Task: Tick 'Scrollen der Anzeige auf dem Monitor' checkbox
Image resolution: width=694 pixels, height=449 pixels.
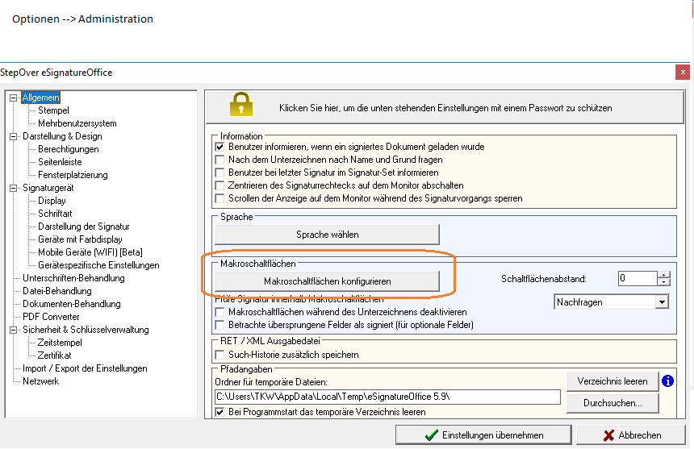Action: [219, 198]
